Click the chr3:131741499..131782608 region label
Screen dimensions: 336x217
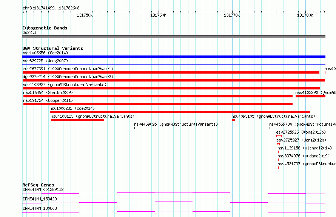51,8
